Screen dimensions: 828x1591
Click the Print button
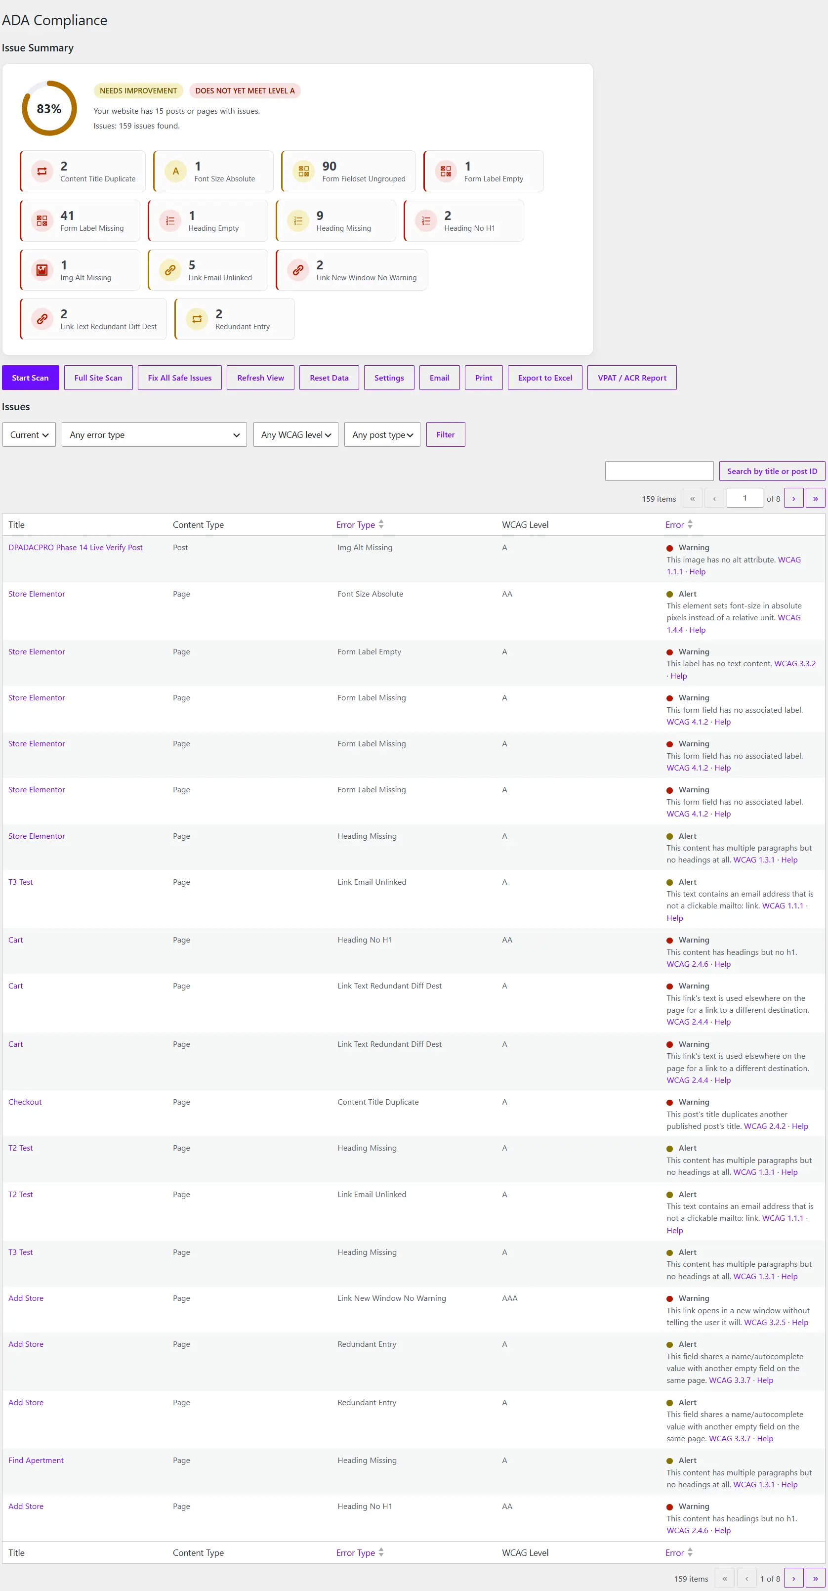tap(484, 378)
